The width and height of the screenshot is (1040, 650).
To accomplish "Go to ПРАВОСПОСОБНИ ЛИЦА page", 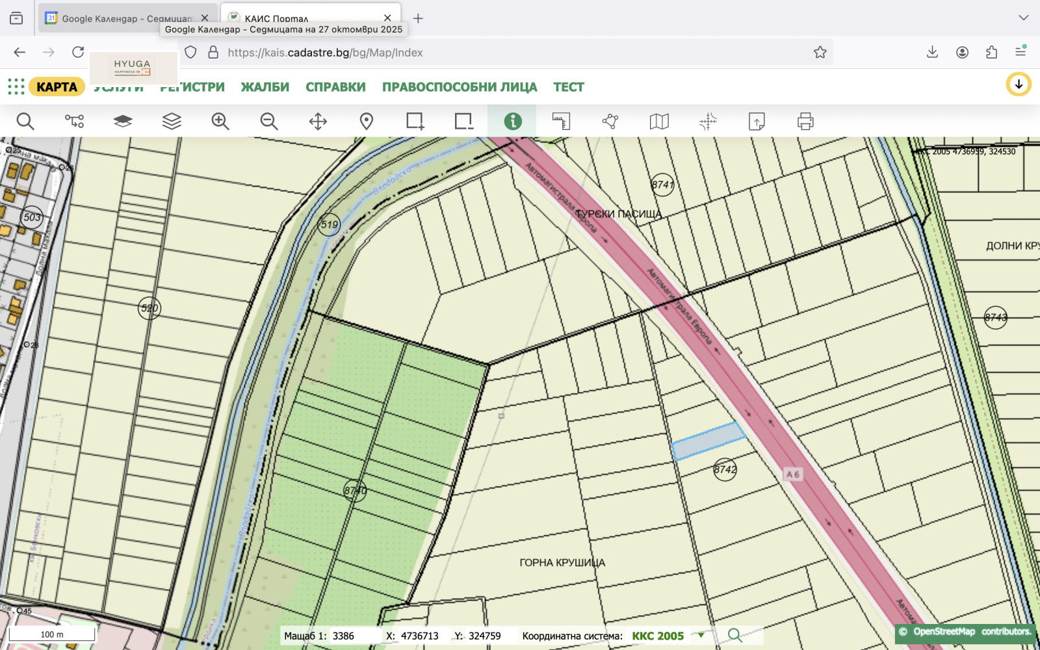I will point(460,87).
